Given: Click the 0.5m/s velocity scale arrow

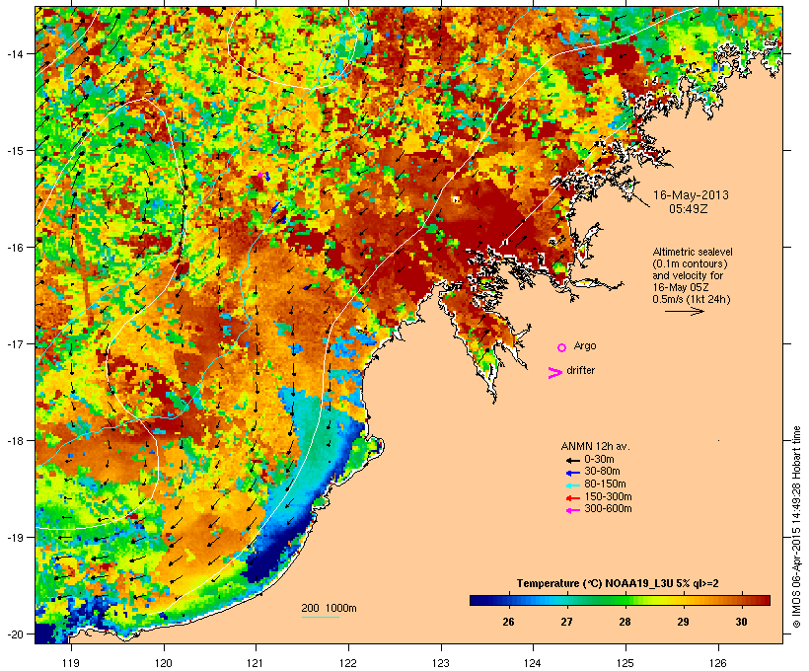Looking at the screenshot, I should 684,311.
